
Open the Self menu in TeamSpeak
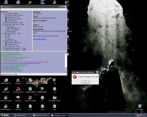tap(21, 9)
